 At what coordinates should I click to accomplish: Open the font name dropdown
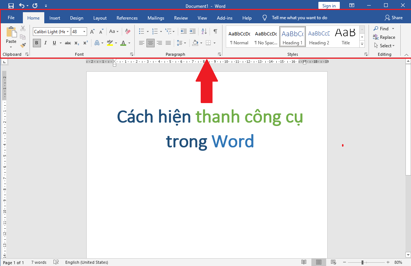tap(68, 32)
